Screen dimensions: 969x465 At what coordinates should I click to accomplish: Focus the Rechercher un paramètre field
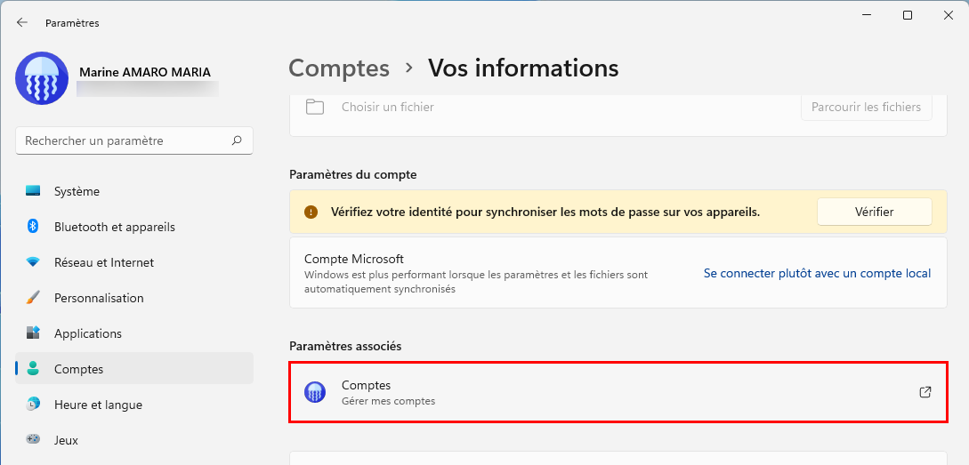(x=134, y=140)
